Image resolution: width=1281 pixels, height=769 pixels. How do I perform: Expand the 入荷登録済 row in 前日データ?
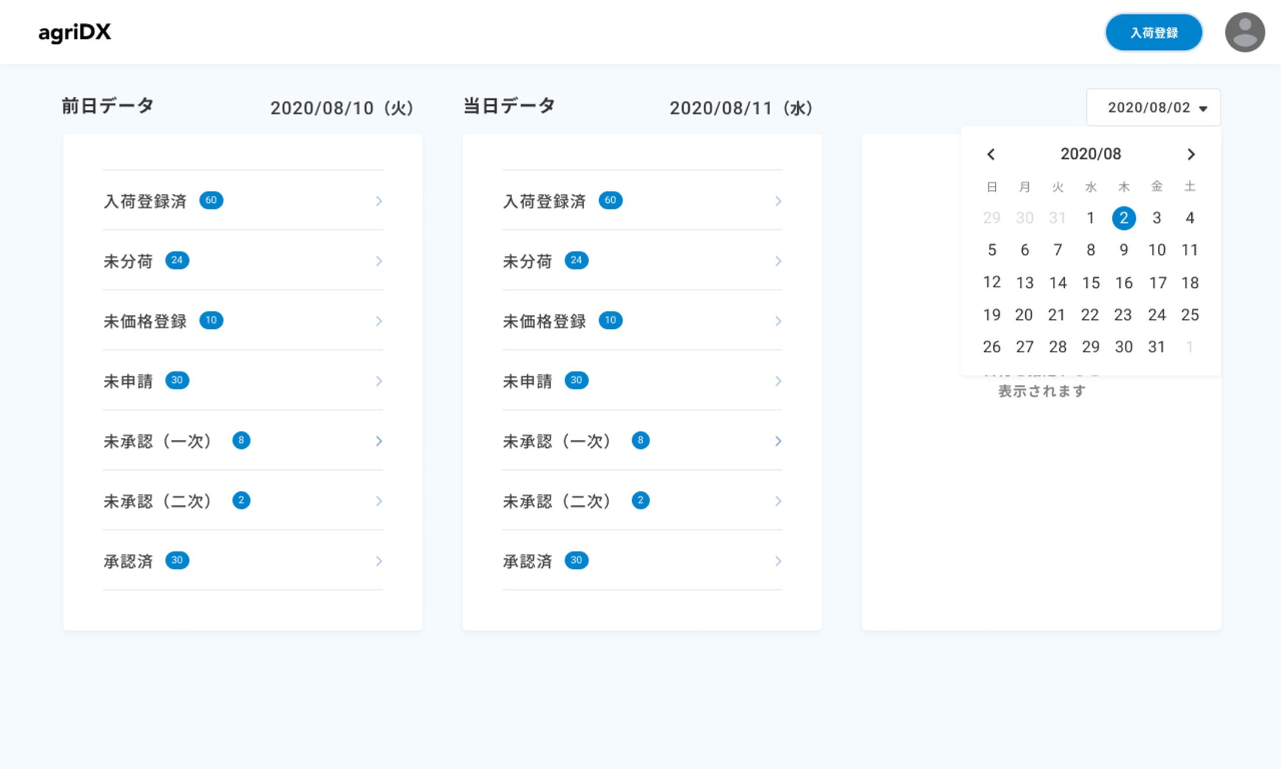tap(379, 201)
